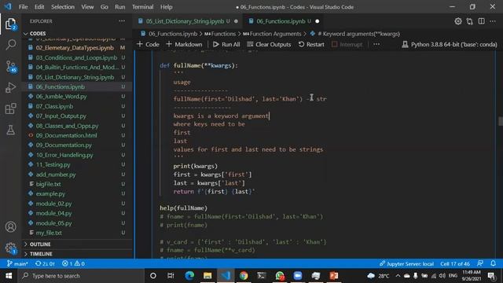
Task: Open Manage gear in activity bar
Action: point(10,248)
